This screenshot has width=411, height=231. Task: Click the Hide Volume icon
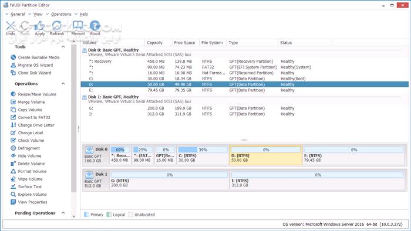coord(13,156)
